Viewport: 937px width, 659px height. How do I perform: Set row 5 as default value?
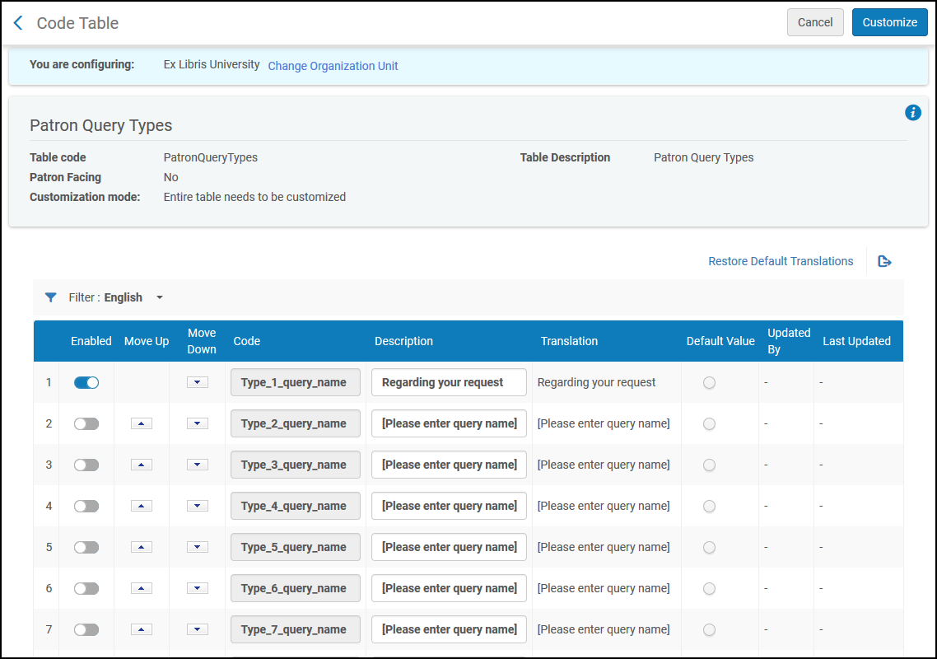[x=709, y=547]
